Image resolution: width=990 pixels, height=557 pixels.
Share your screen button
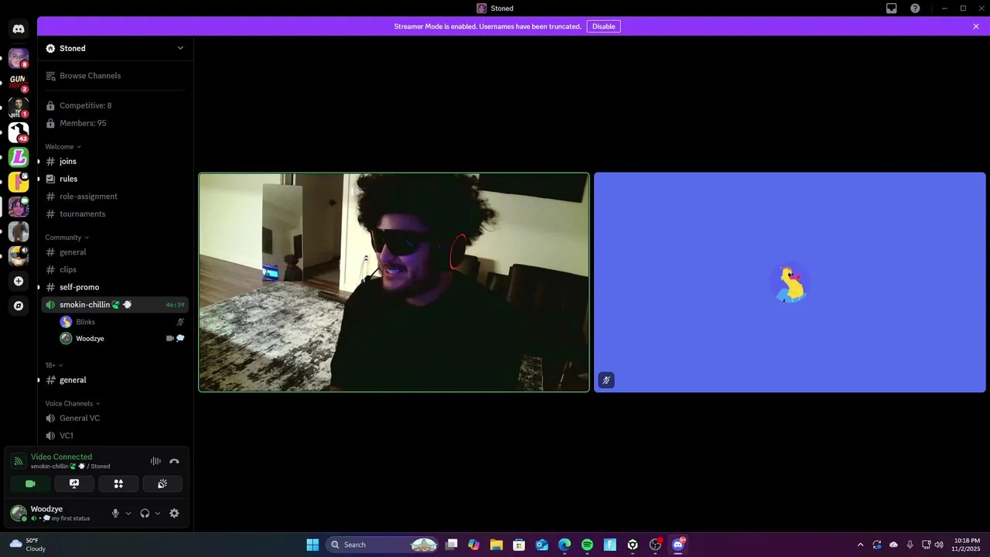click(74, 484)
